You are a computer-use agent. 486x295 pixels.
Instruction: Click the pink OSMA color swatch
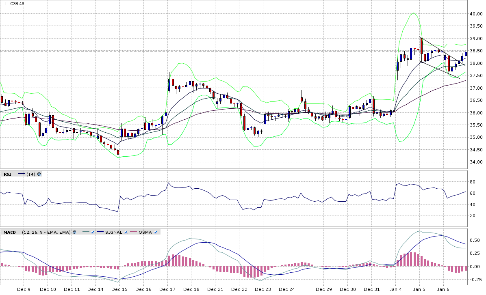(134, 232)
